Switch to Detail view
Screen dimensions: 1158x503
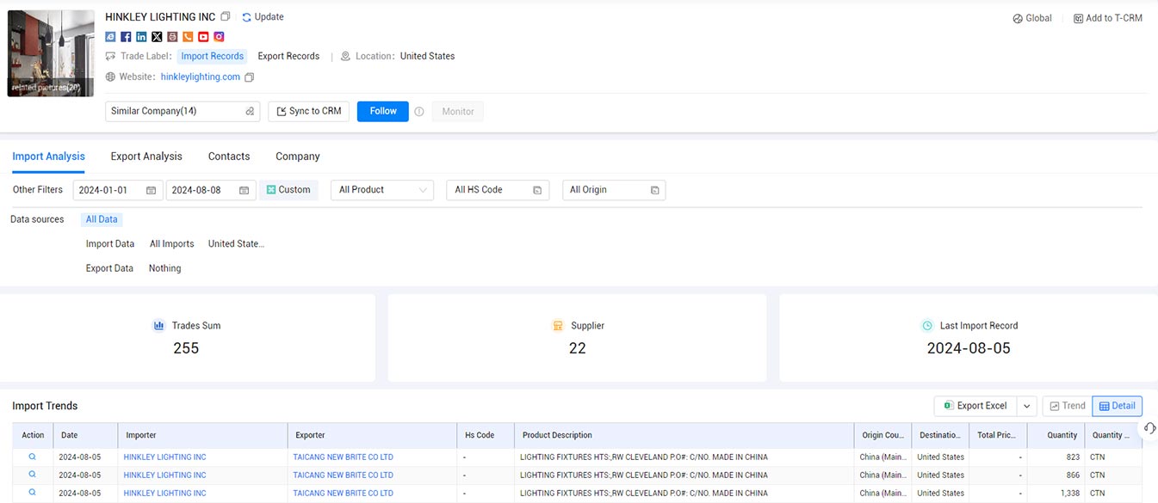tap(1118, 406)
